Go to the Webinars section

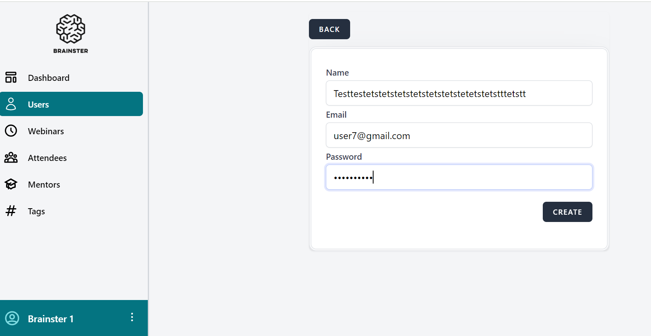46,131
